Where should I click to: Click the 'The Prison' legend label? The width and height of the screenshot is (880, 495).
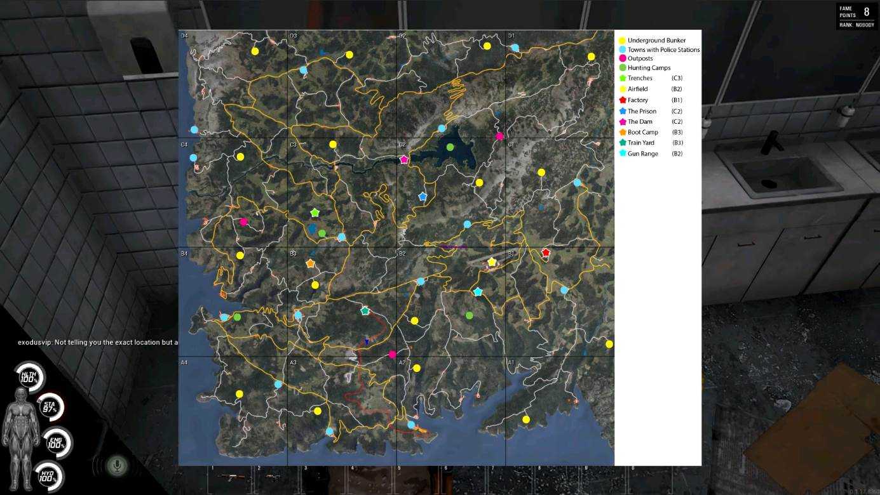pyautogui.click(x=642, y=111)
